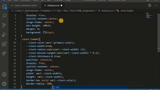Click line number 12 in gutter
The height and width of the screenshot is (90, 160).
coord(15,49)
